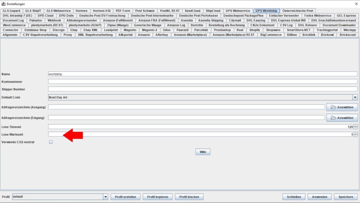Click the Profil erstellen button
360x203 pixels.
point(126,197)
